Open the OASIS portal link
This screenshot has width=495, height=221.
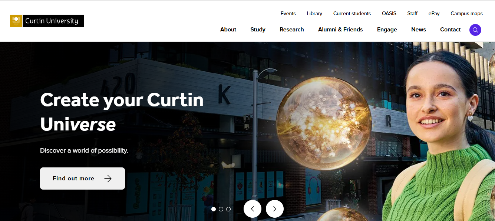click(x=389, y=14)
